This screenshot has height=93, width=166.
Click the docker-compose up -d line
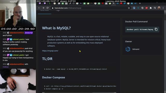54,89
